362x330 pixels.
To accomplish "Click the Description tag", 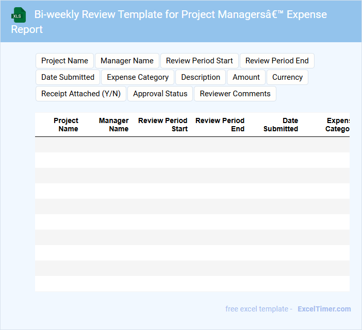I will 201,77.
